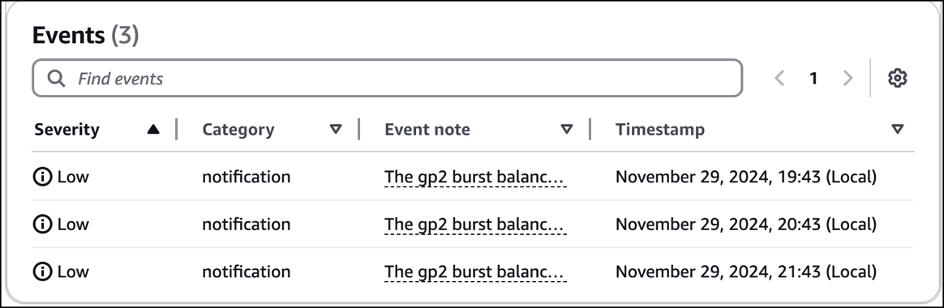Viewport: 944px width, 308px height.
Task: Click info icon on 20:43 event row
Action: [43, 225]
